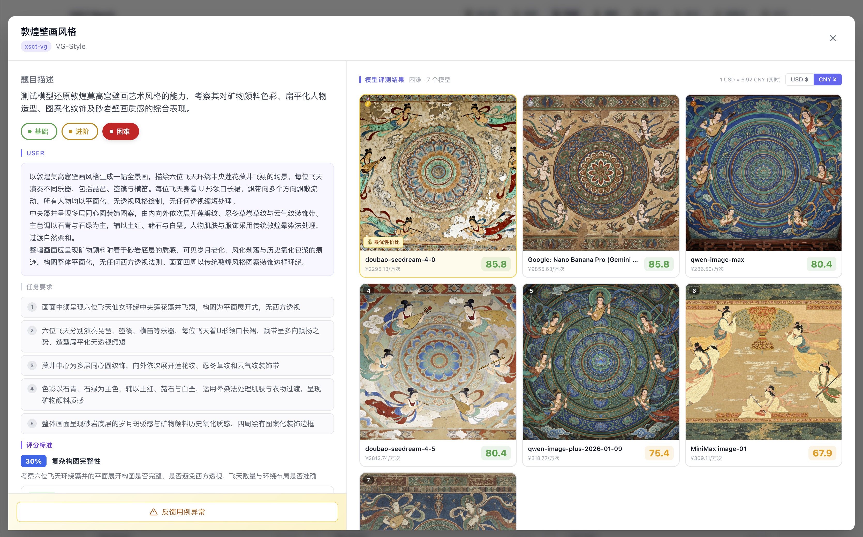Click rank badge 2 on Nano Banana Pro image
This screenshot has width=863, height=537.
tap(531, 104)
